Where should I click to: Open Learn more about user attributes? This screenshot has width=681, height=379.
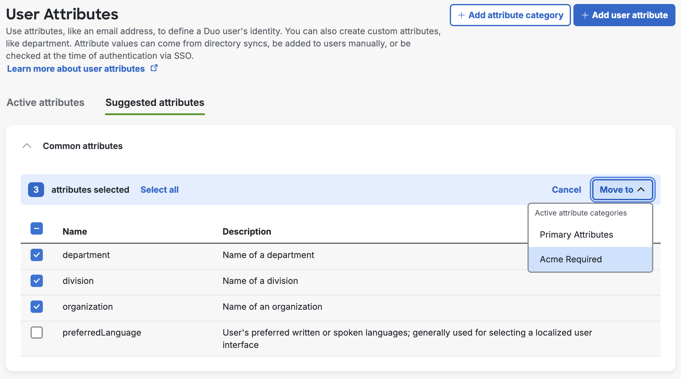point(76,68)
